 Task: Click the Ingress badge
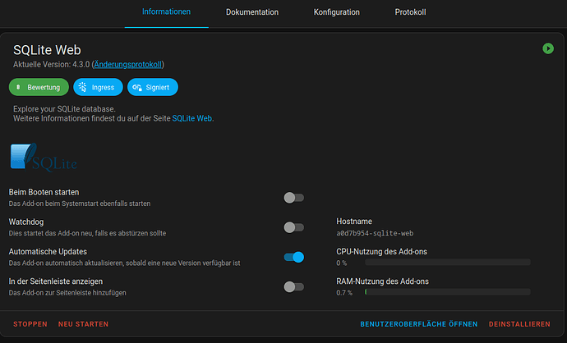(98, 87)
